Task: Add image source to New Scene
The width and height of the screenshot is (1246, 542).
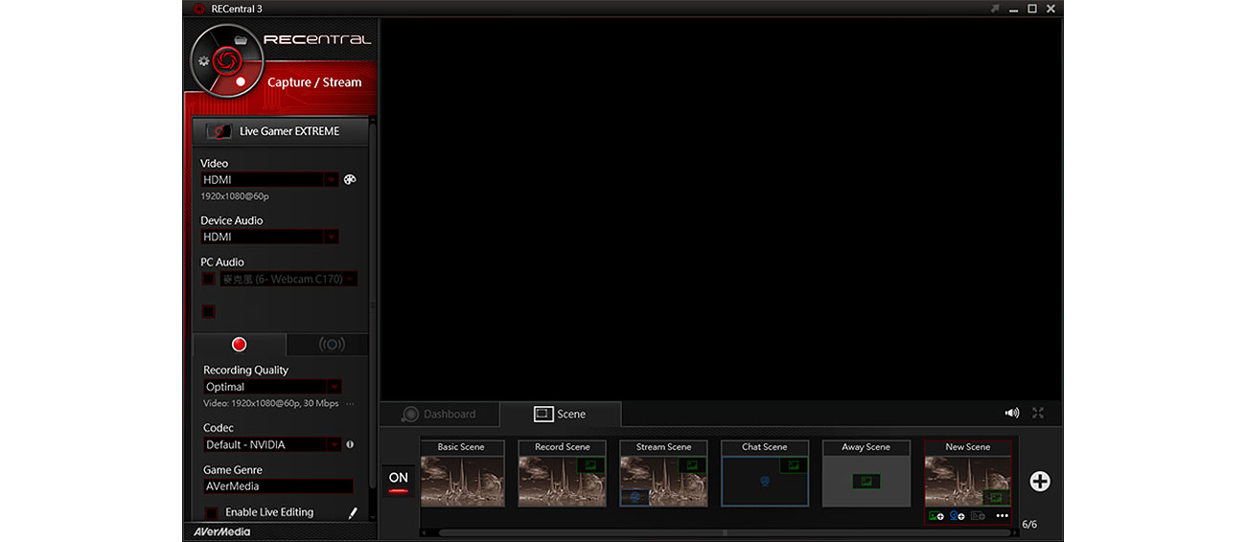Action: [935, 516]
